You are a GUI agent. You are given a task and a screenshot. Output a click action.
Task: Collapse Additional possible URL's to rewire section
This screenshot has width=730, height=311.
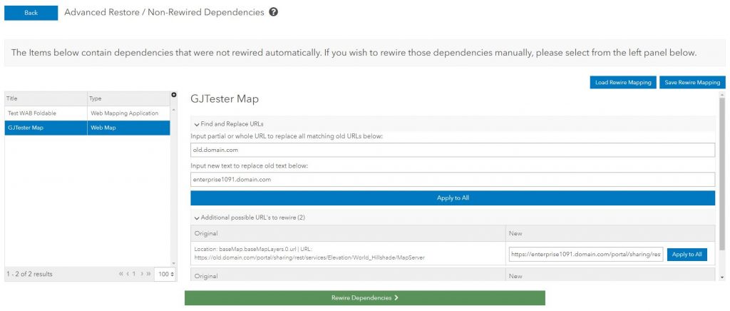point(197,217)
